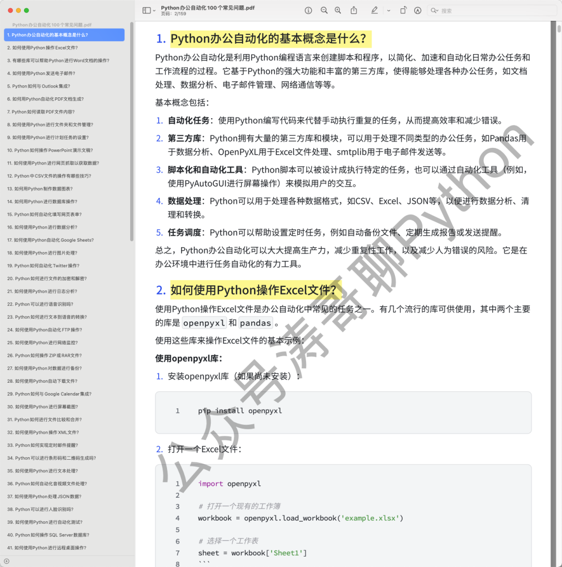Zoom out of the PDF page
Viewport: 562px width, 567px height.
pyautogui.click(x=324, y=10)
